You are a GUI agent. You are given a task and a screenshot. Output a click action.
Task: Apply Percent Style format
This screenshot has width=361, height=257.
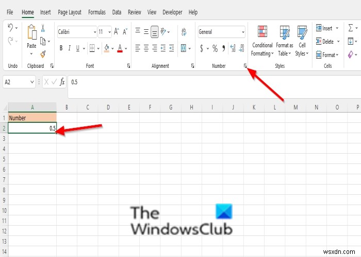pos(215,48)
